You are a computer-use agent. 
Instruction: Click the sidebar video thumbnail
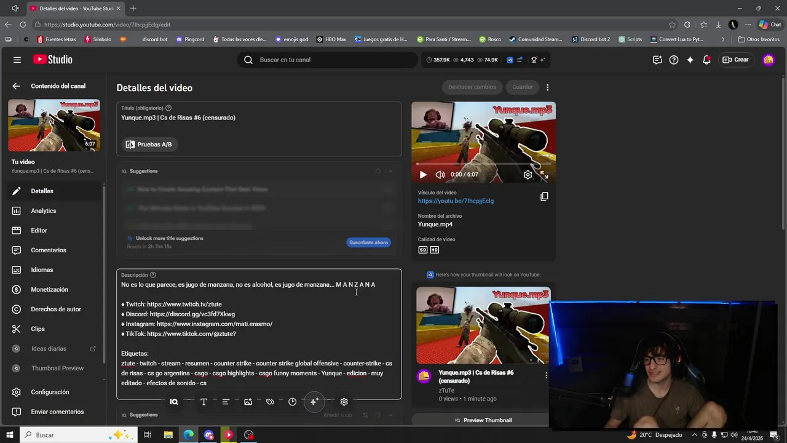[54, 126]
